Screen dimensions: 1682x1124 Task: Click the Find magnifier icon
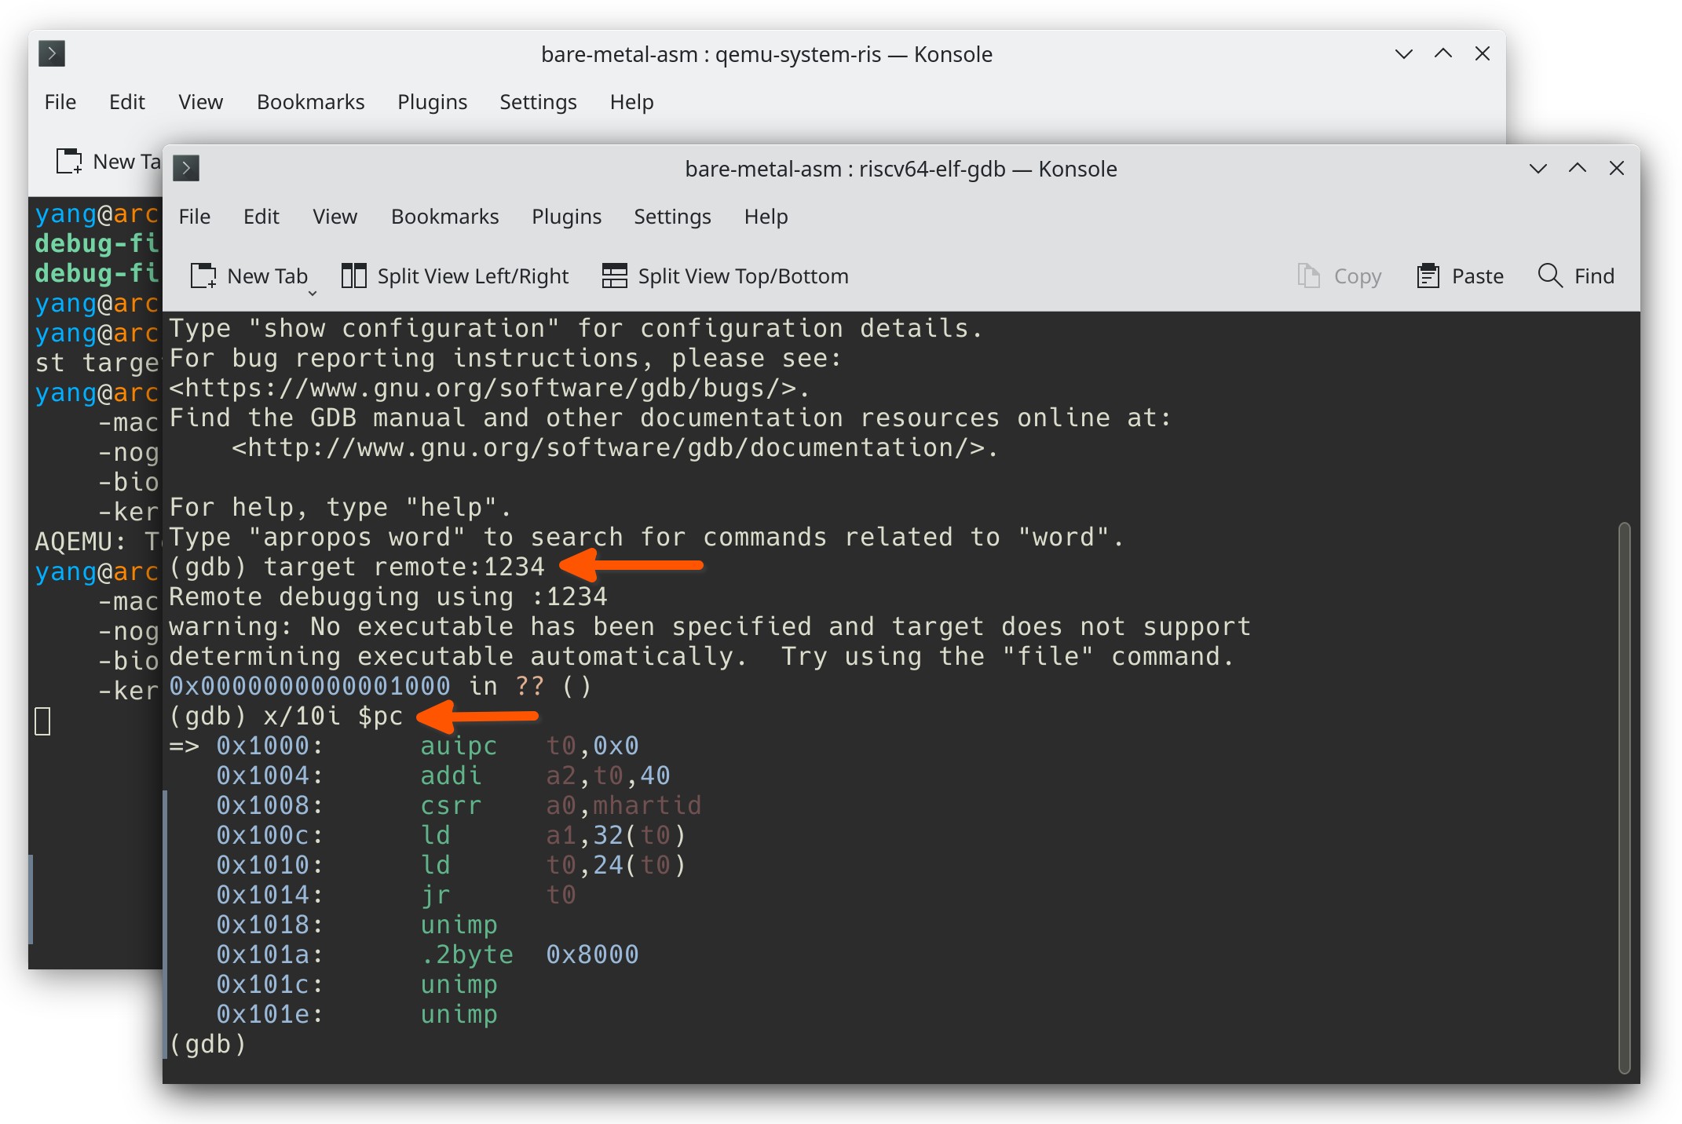(x=1549, y=276)
